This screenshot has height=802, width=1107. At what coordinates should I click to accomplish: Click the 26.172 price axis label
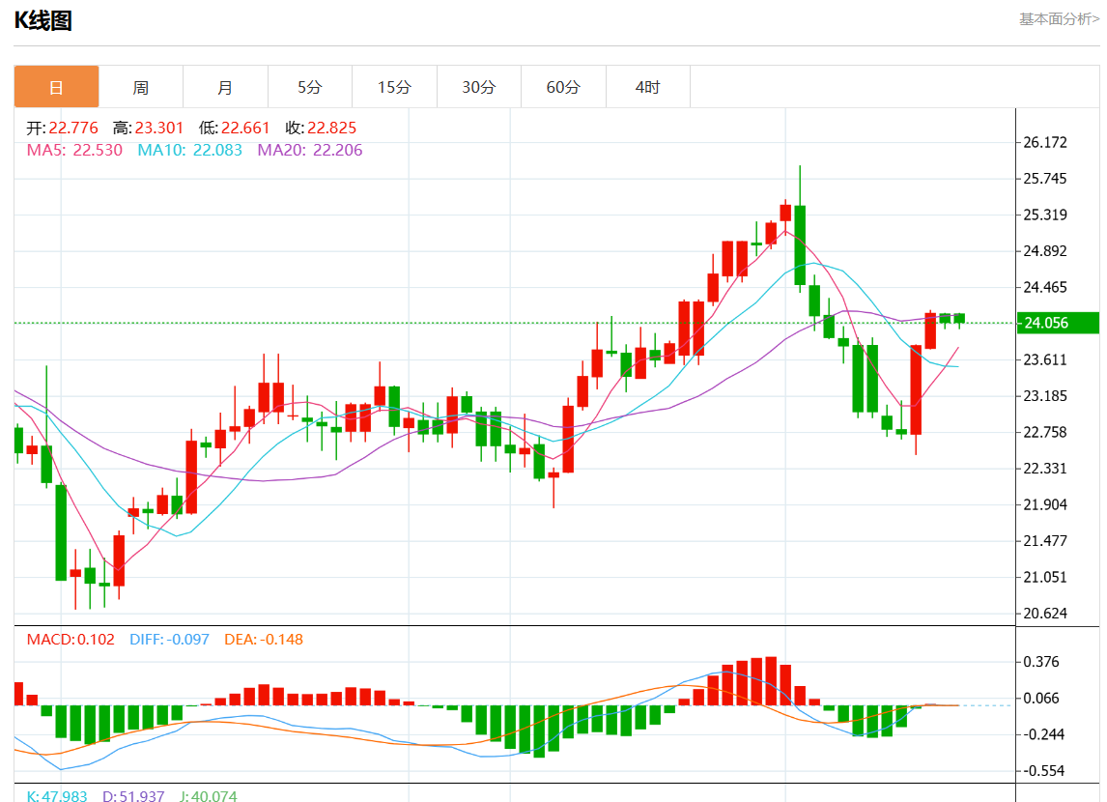(x=1045, y=143)
